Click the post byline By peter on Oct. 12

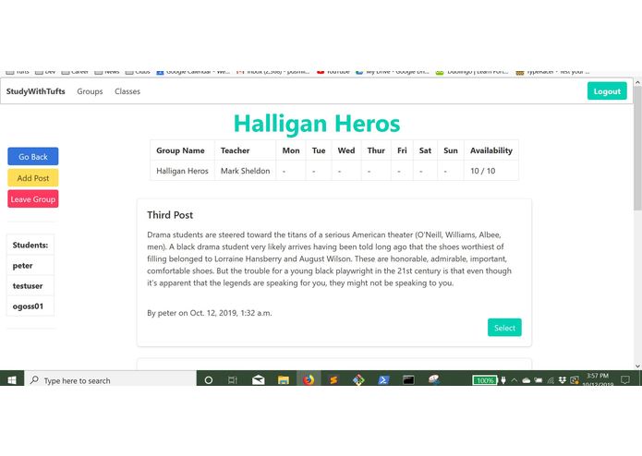coord(209,313)
